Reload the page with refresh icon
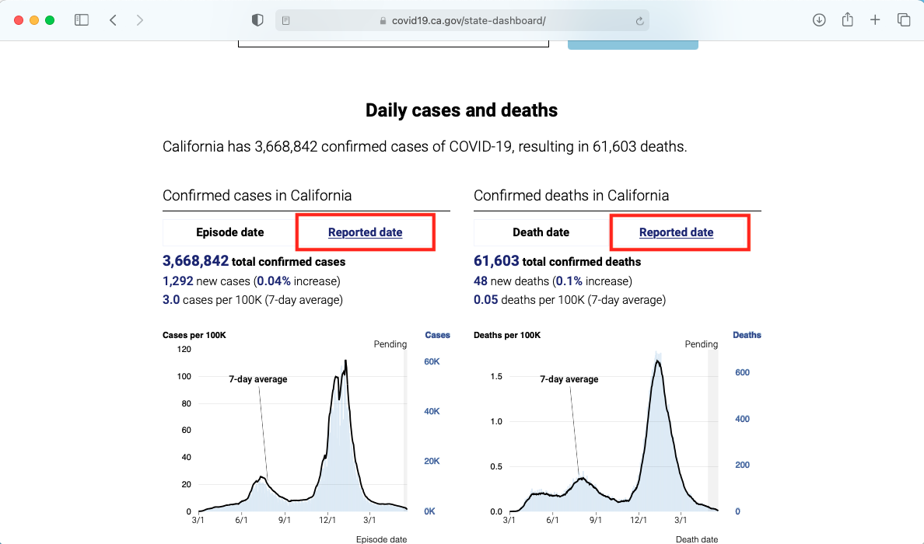The width and height of the screenshot is (924, 544). point(639,21)
